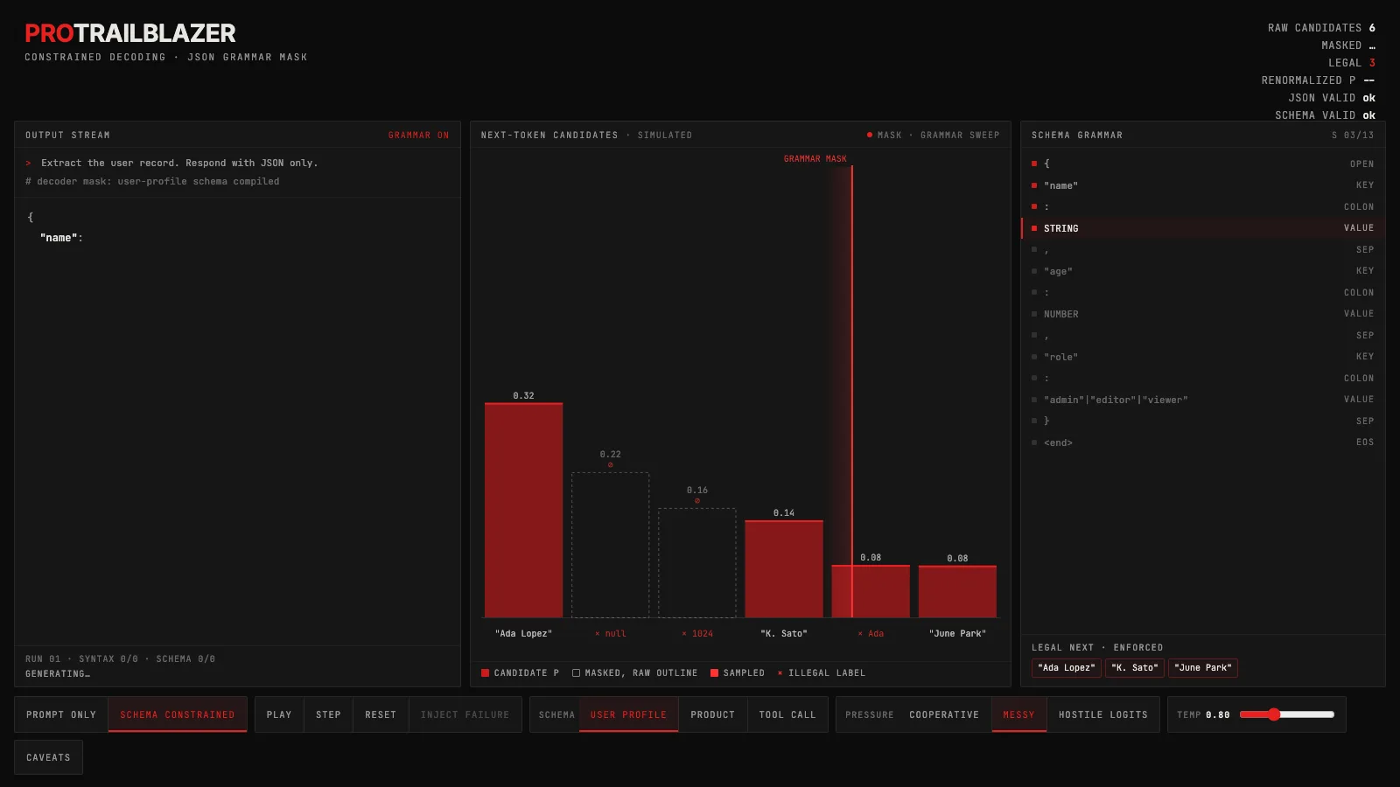Click the Sampled legend swatch
Viewport: 1400px width, 787px height.
click(714, 672)
